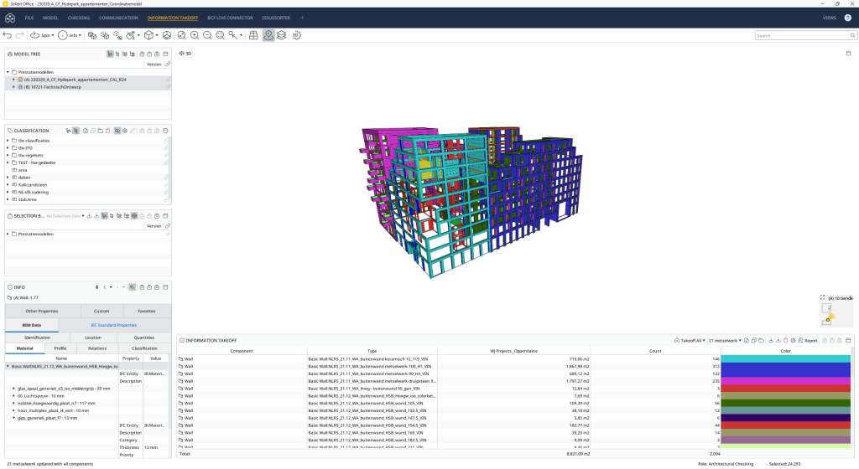859x469 pixels.
Task: Click the zoom-to-selection magnifier icon
Action: pyautogui.click(x=221, y=35)
